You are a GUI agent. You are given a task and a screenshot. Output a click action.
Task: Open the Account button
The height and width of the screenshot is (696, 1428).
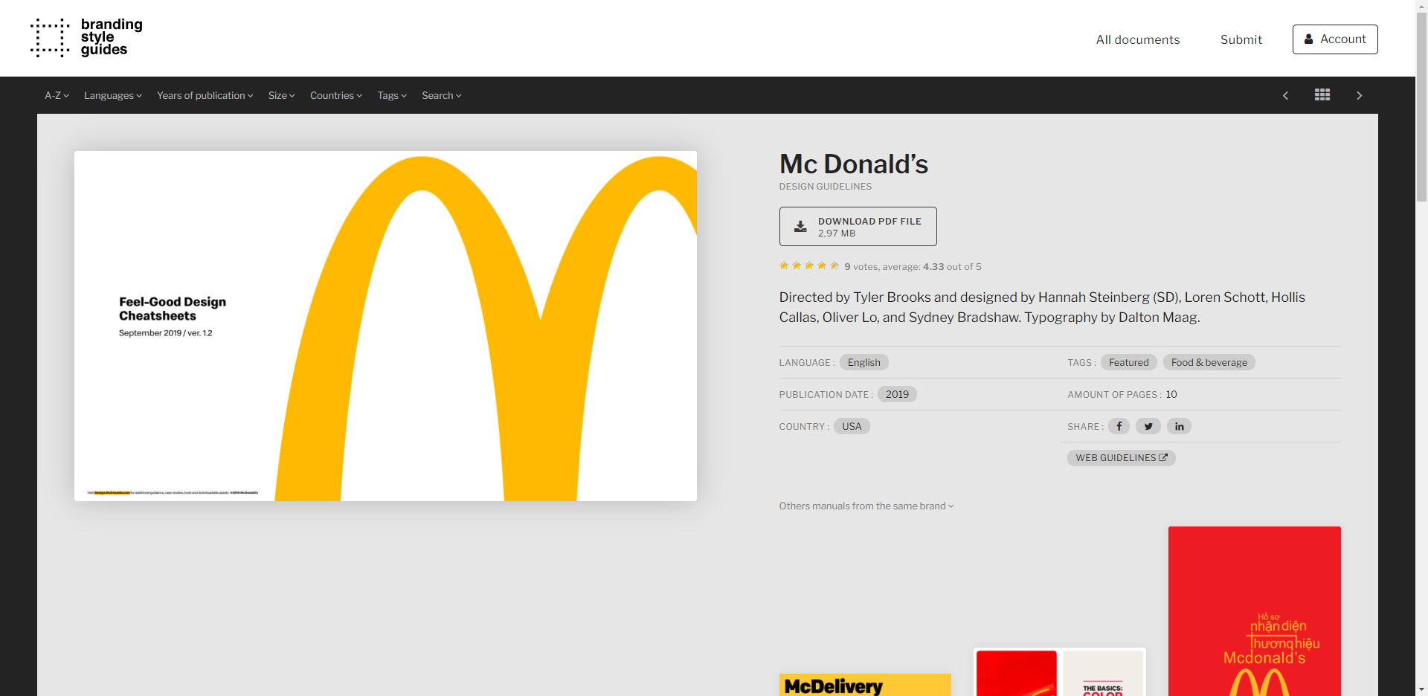(x=1334, y=39)
